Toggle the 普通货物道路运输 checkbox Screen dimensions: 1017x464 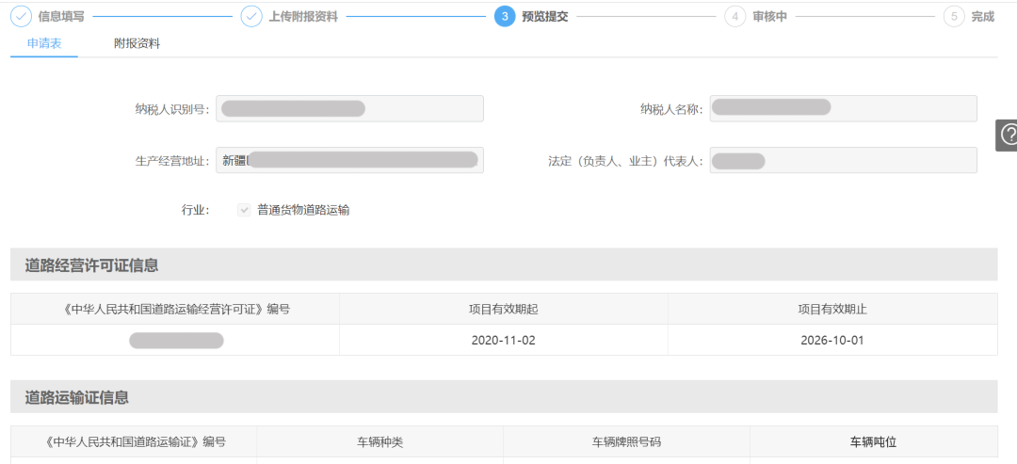click(x=244, y=210)
